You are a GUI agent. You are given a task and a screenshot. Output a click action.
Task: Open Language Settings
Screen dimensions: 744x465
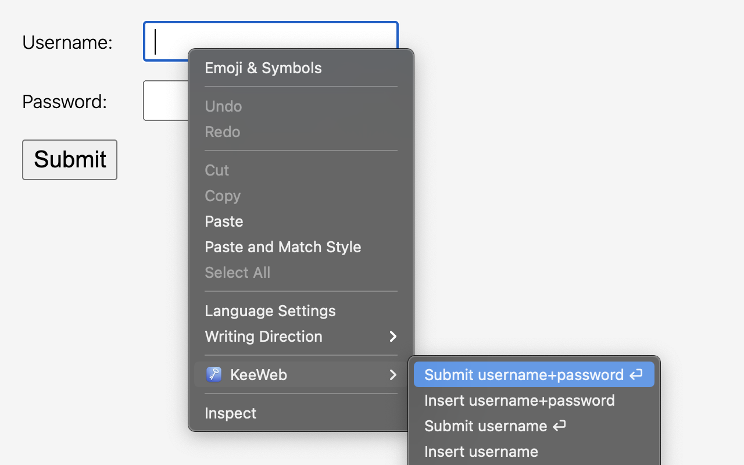pos(270,310)
